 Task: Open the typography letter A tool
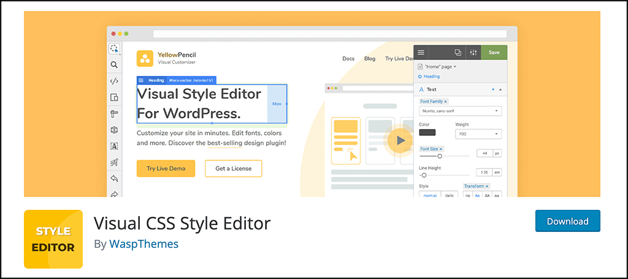click(114, 146)
